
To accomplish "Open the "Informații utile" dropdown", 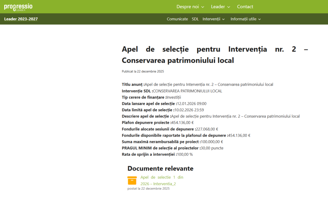I will (243, 19).
